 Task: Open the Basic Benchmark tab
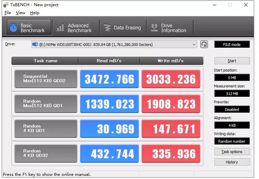pos(29,28)
